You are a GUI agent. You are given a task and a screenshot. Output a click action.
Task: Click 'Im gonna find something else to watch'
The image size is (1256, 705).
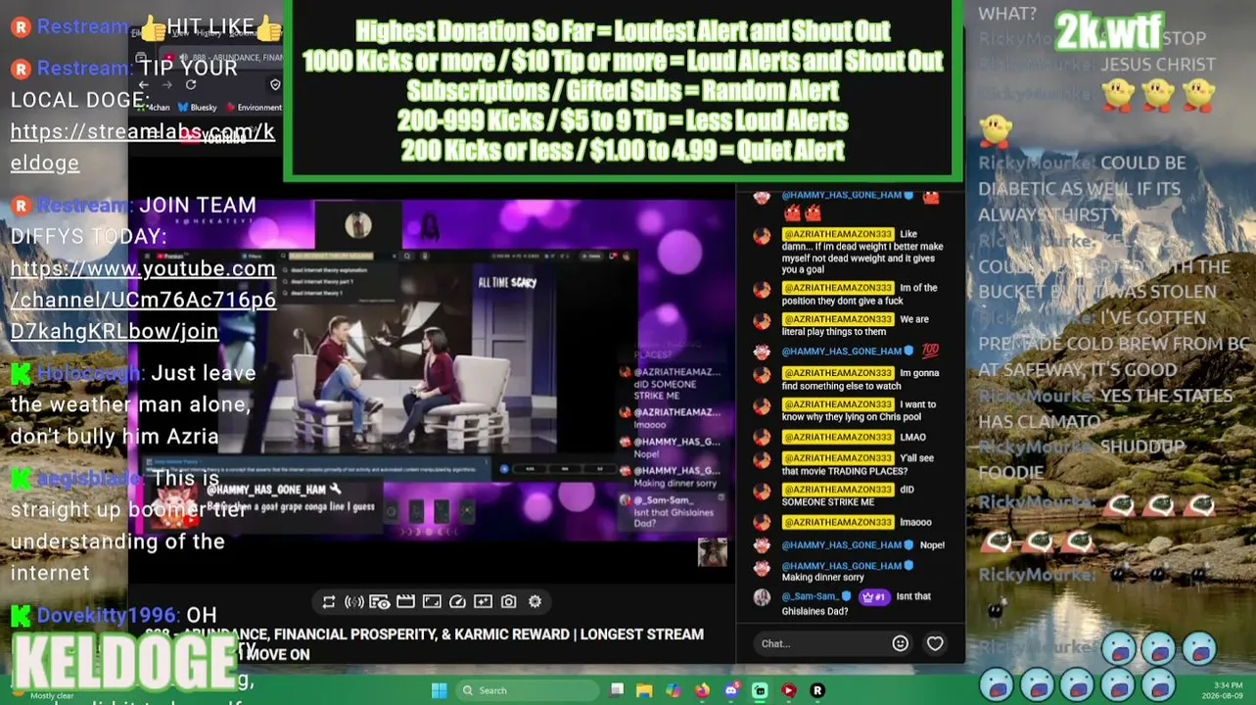[x=861, y=379]
